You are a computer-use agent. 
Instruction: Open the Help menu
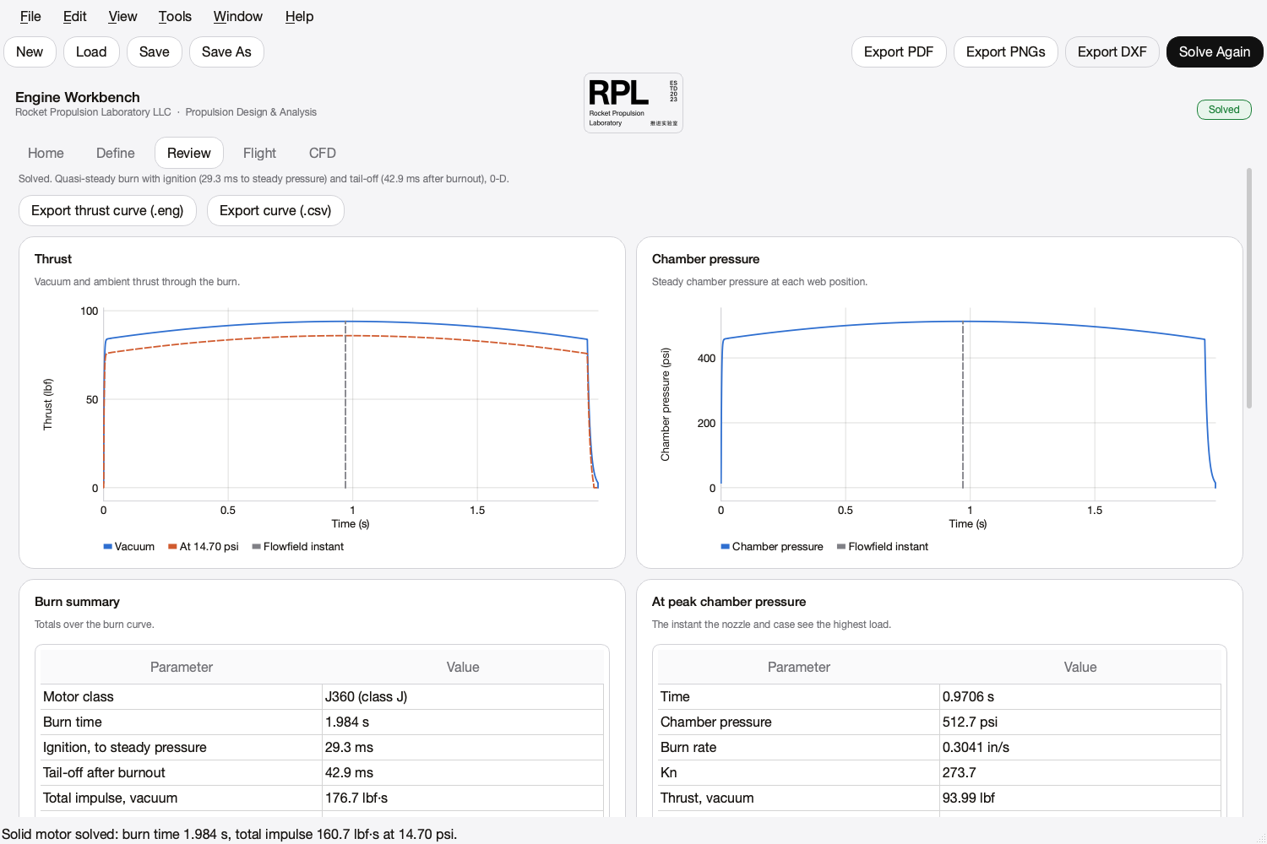299,16
